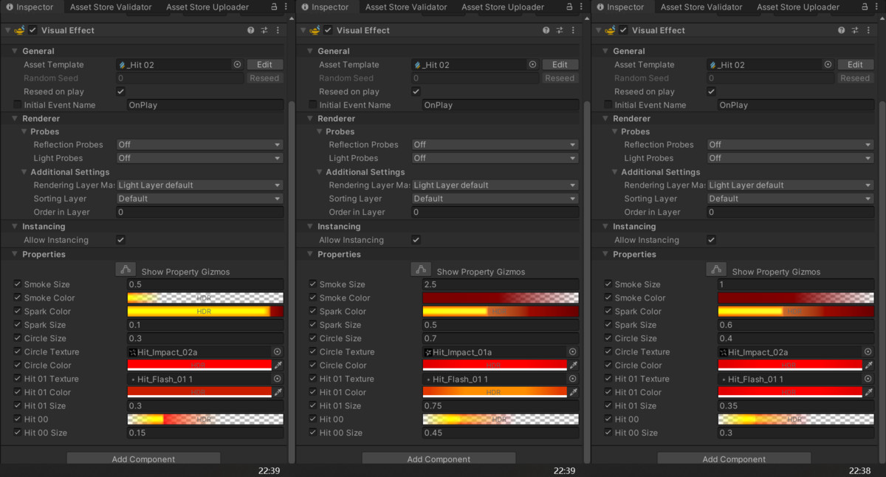Click Edit button for _Hit 02 in left panel

tap(264, 65)
